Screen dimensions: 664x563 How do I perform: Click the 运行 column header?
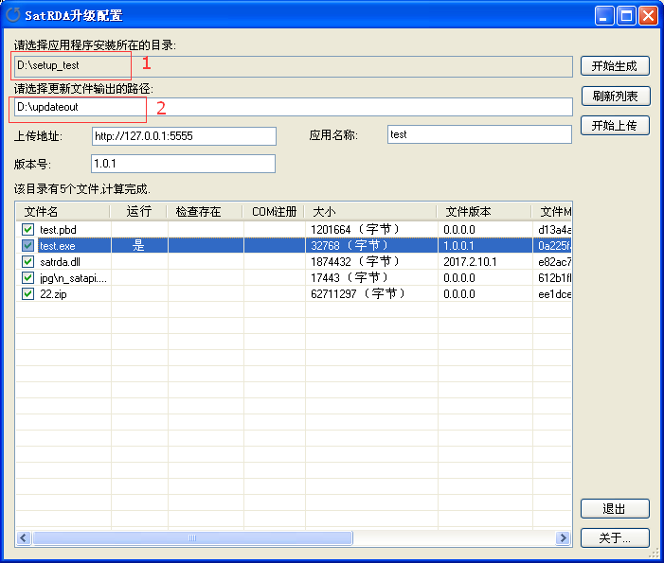(138, 212)
